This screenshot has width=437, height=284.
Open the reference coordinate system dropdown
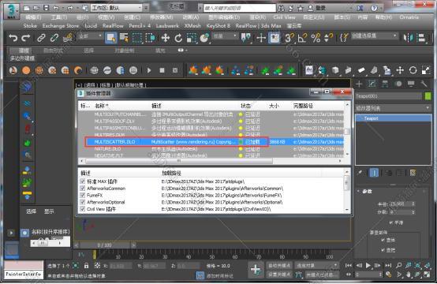point(225,36)
